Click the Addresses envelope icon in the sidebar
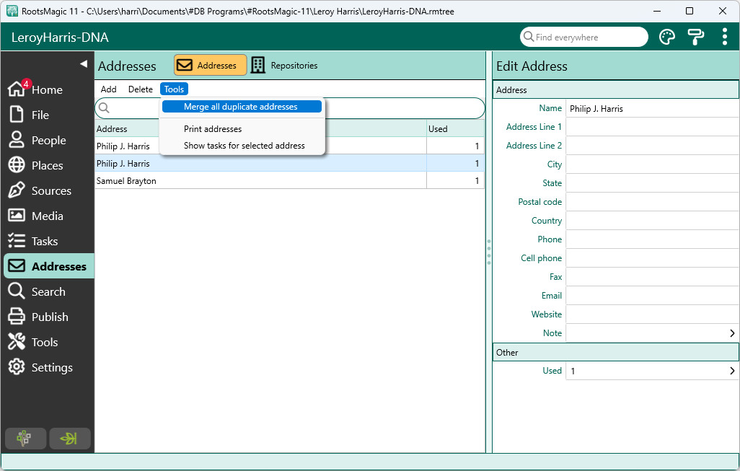The width and height of the screenshot is (740, 471). [17, 265]
